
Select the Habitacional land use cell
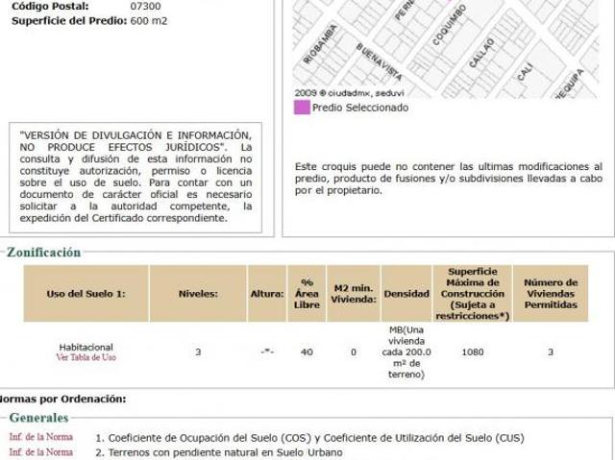tap(86, 347)
